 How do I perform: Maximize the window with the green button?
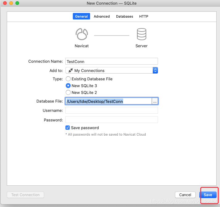click(17, 3)
